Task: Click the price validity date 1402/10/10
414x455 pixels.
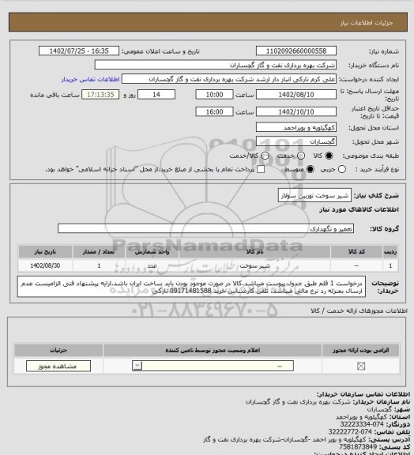Action: pos(296,111)
